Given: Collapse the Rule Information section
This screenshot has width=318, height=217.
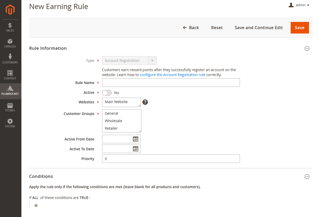Looking at the screenshot, I should pyautogui.click(x=307, y=48).
